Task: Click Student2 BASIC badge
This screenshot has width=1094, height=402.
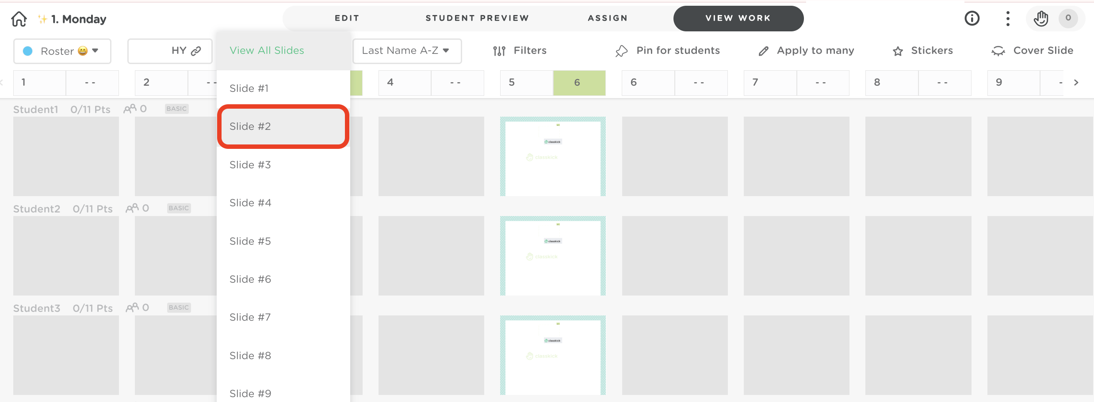Action: (x=179, y=208)
